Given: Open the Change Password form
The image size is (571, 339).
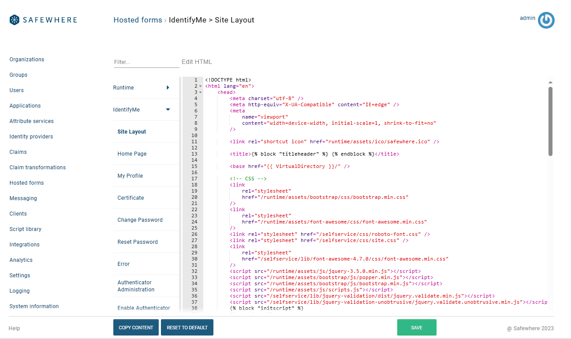Looking at the screenshot, I should click(140, 220).
